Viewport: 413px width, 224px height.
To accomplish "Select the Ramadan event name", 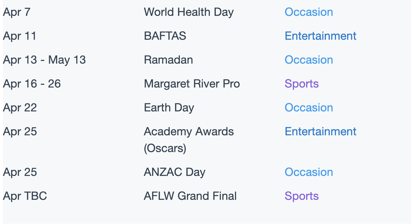I will click(x=168, y=60).
